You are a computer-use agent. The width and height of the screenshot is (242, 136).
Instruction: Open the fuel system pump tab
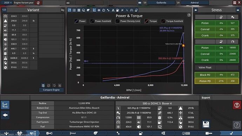pos(141,133)
